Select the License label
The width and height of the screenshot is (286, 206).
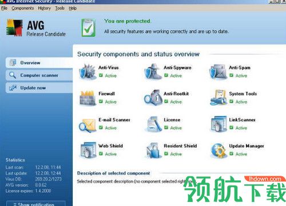[172, 120]
